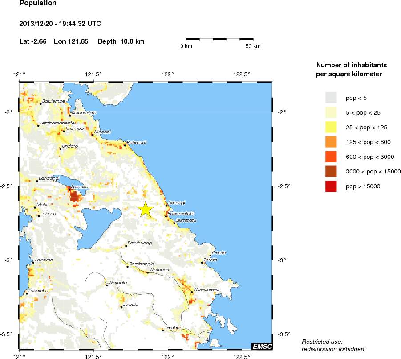Click the grey 'pop < 5' legend swatch
401x359 pixels.
click(332, 97)
